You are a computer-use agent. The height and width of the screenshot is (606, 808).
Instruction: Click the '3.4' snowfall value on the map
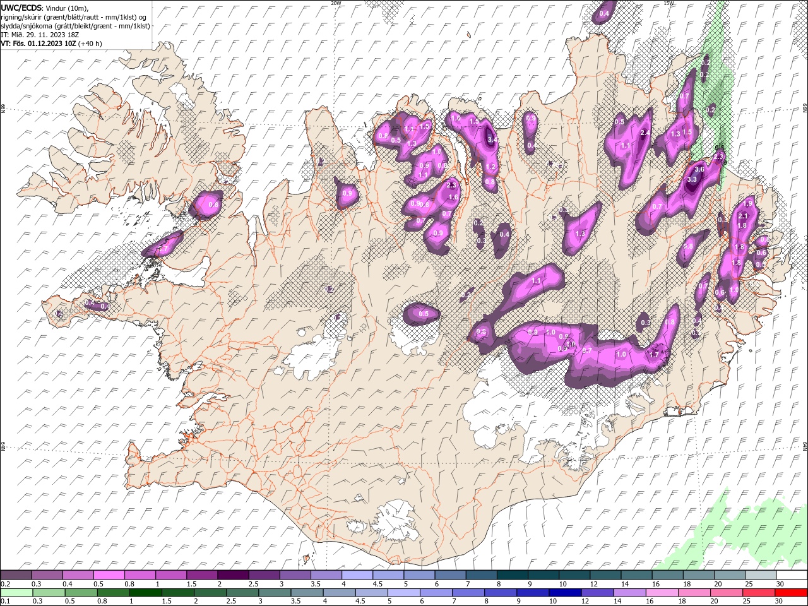493,140
